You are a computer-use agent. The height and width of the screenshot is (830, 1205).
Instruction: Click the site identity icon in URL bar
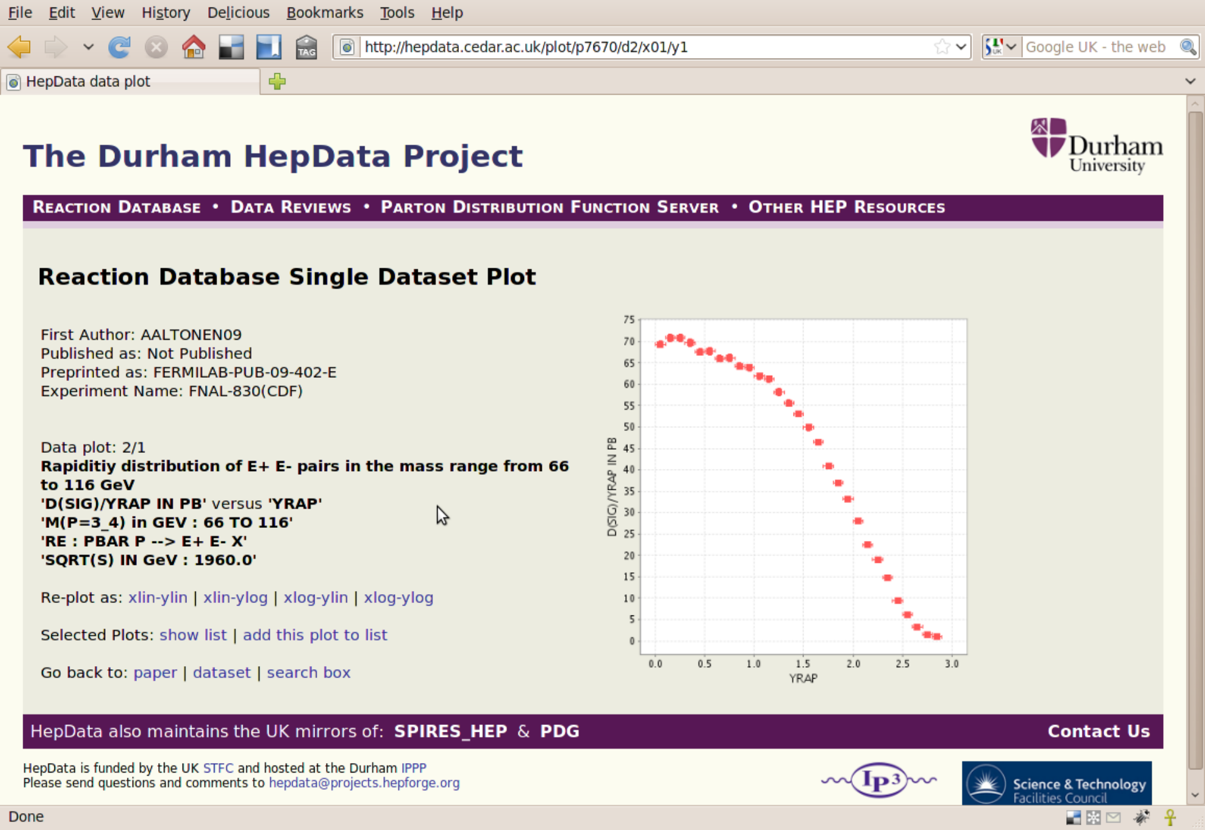348,47
